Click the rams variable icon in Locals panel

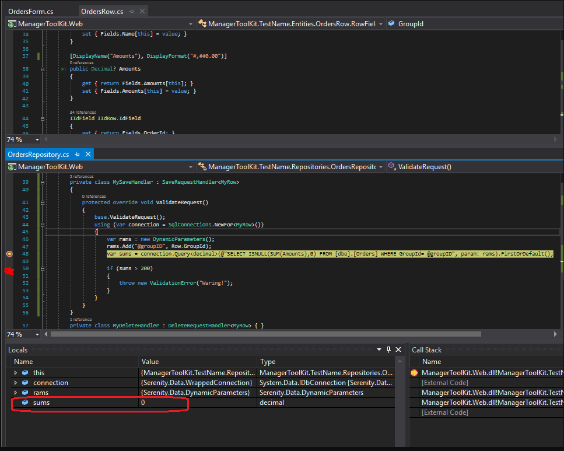tap(24, 392)
